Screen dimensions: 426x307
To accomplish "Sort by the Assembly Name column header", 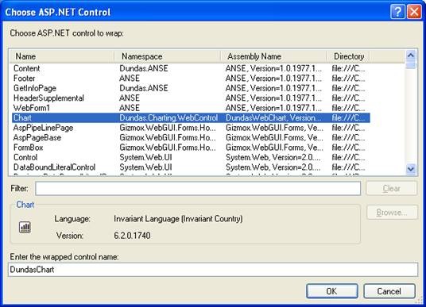I will [x=273, y=56].
